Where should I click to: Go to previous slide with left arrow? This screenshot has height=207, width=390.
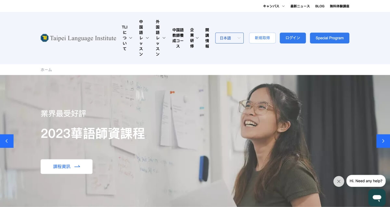click(7, 141)
